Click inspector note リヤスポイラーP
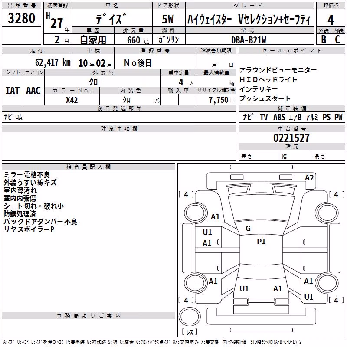Viewport: 347px width, 347px height. (x=29, y=229)
